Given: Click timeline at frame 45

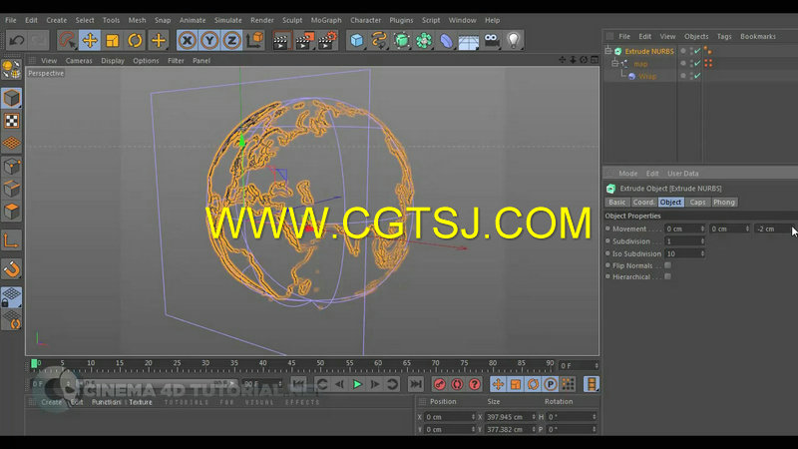Looking at the screenshot, I should [x=291, y=365].
